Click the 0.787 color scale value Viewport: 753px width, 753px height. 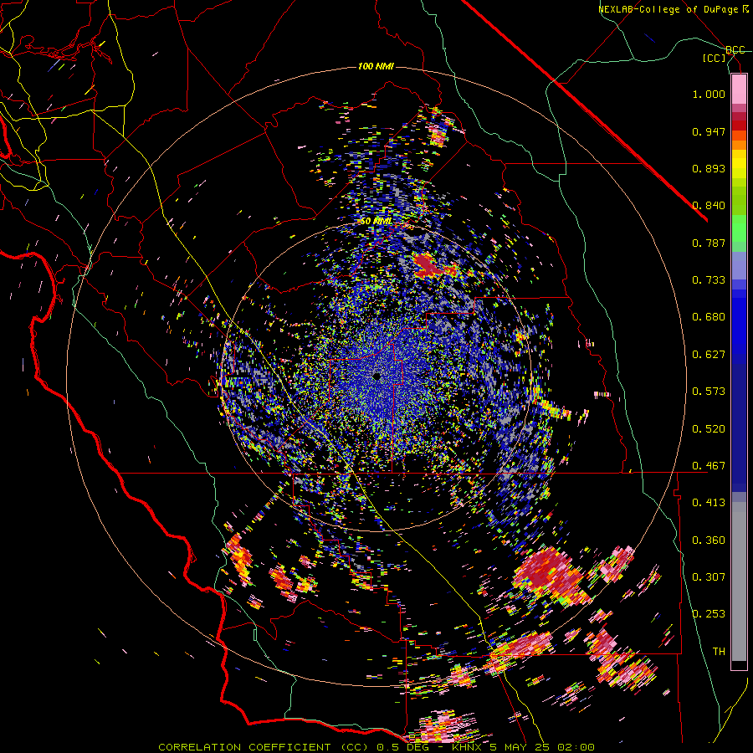pyautogui.click(x=709, y=243)
